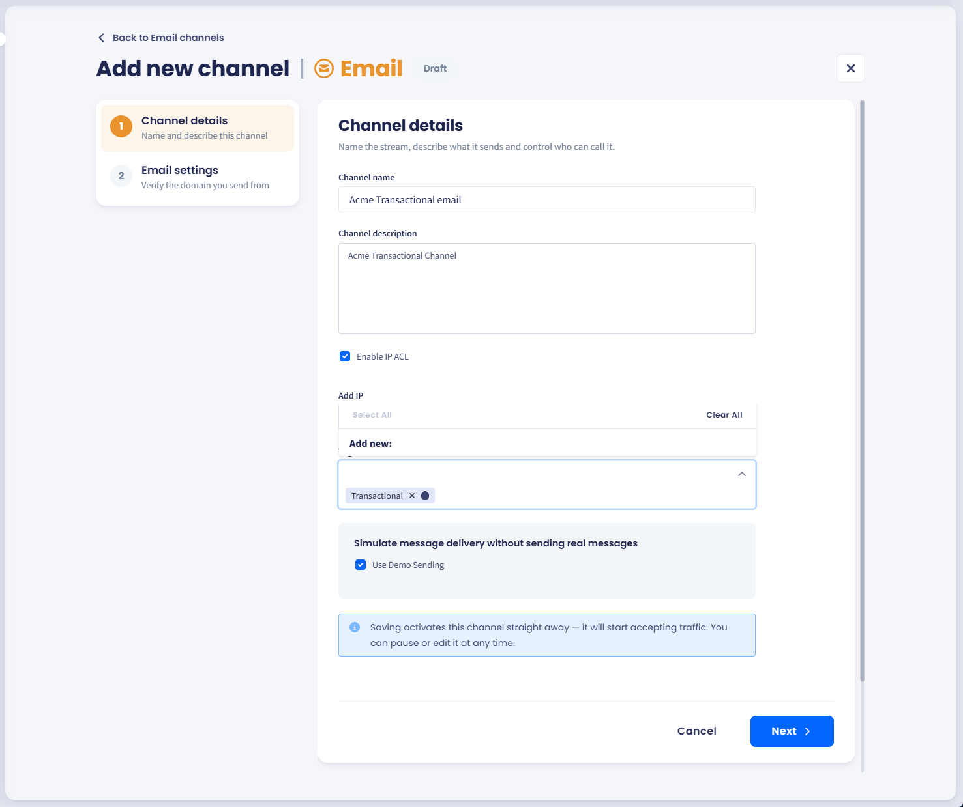Click the 'Simulate message delivery' heading

coord(496,543)
